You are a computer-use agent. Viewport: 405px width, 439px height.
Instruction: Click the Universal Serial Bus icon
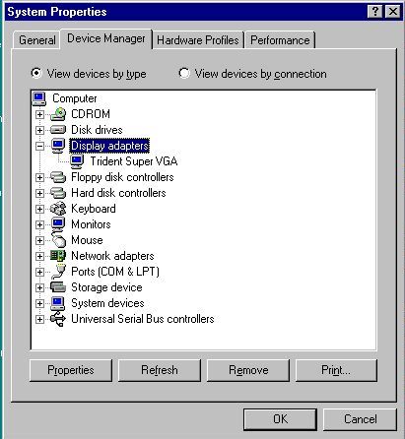pyautogui.click(x=58, y=319)
